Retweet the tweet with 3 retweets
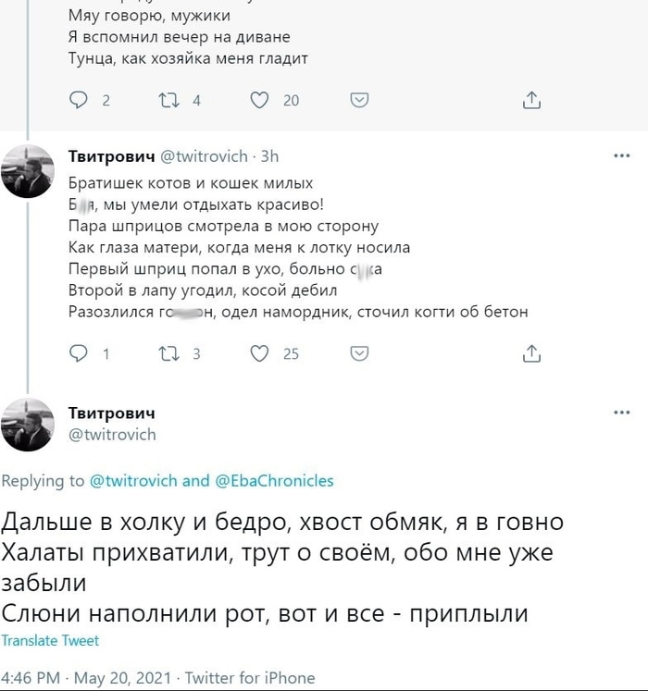The width and height of the screenshot is (648, 691). coord(169,352)
